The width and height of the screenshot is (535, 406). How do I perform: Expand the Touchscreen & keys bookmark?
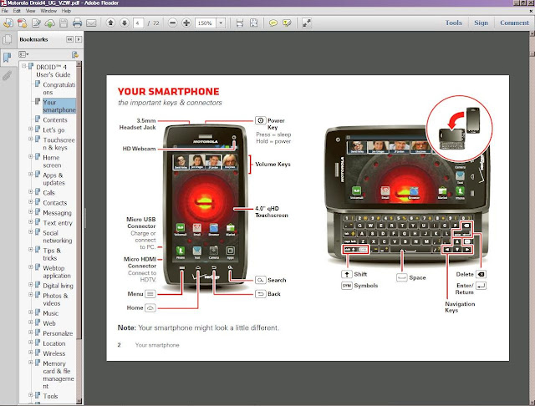[31, 139]
